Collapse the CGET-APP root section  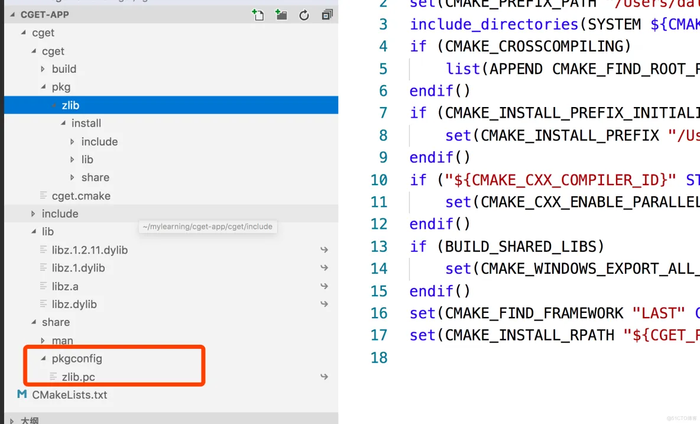pyautogui.click(x=12, y=15)
